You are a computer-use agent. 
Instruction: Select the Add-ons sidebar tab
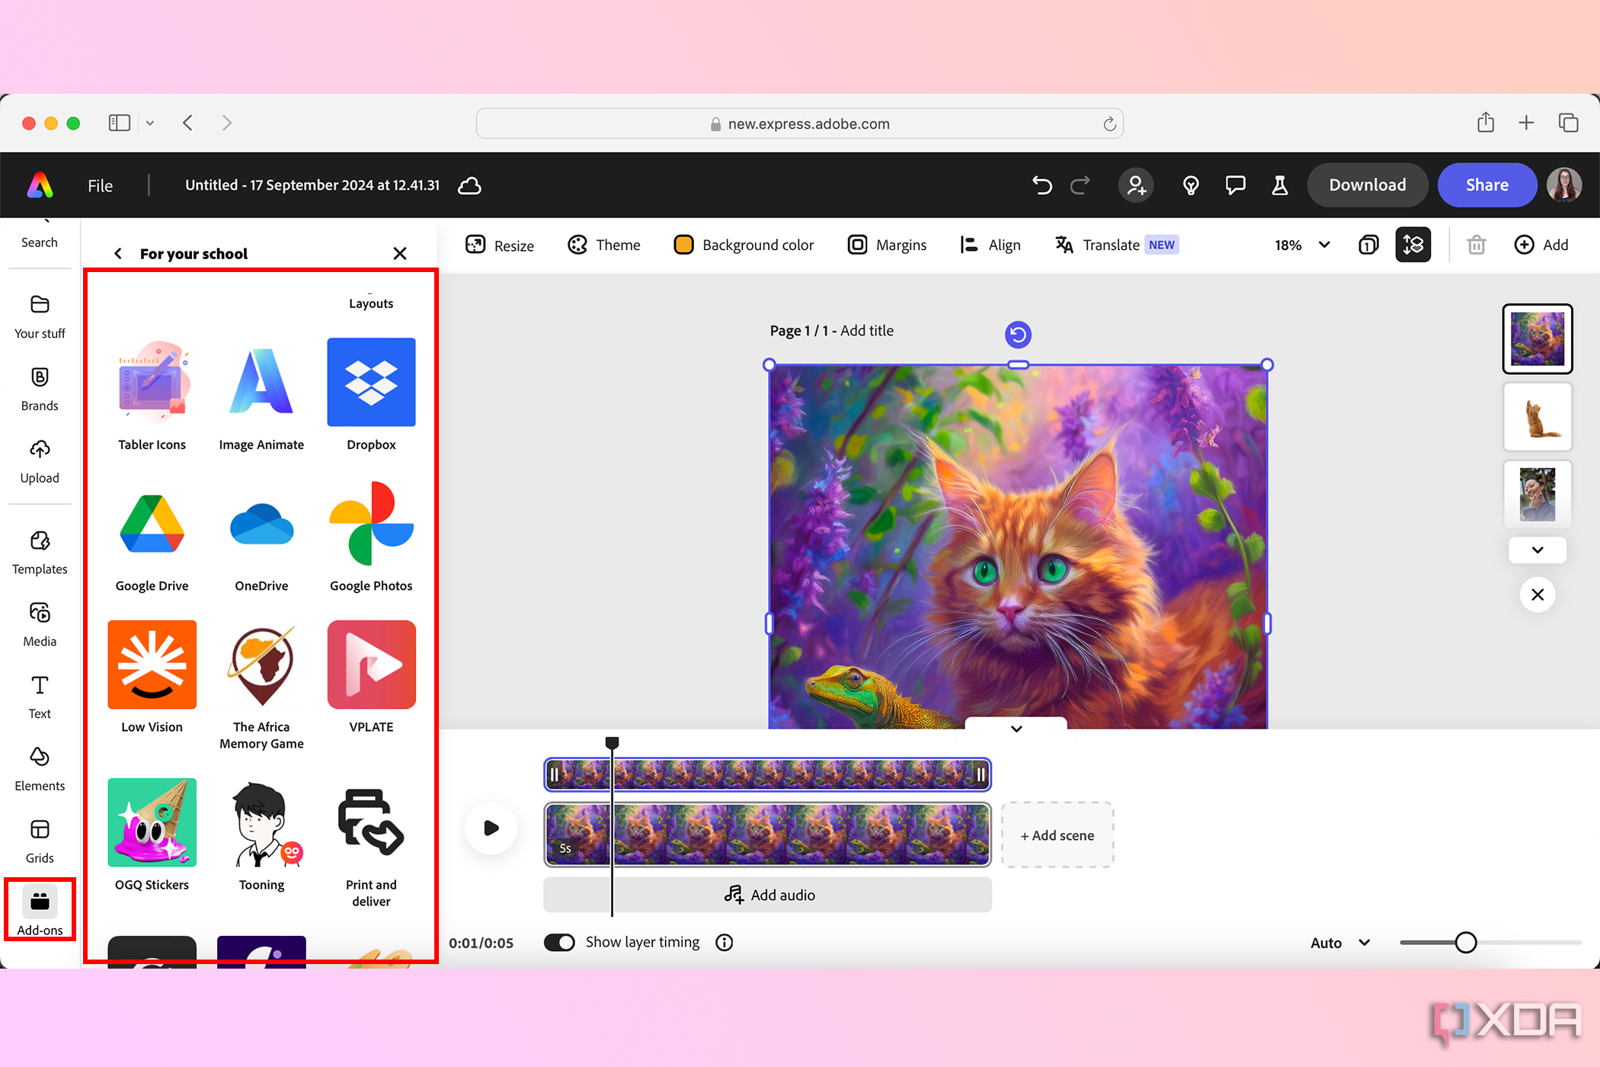click(40, 910)
